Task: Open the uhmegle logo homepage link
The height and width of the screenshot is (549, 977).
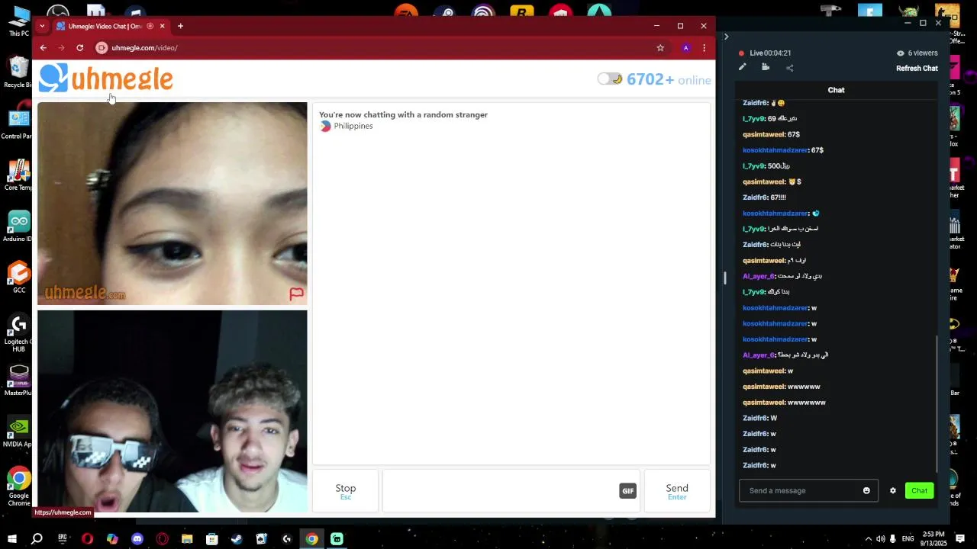Action: click(x=106, y=79)
